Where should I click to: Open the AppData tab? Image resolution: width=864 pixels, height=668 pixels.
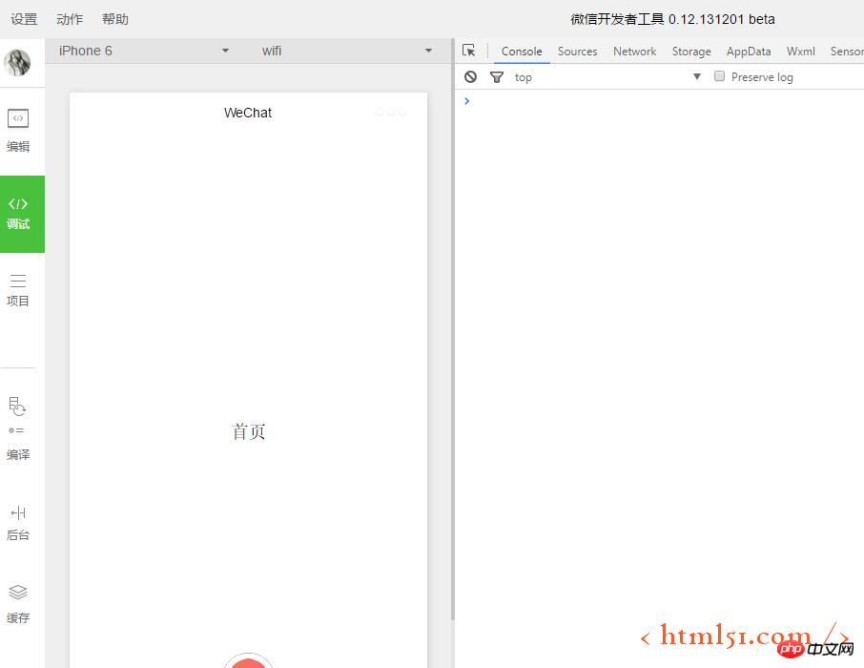tap(748, 52)
